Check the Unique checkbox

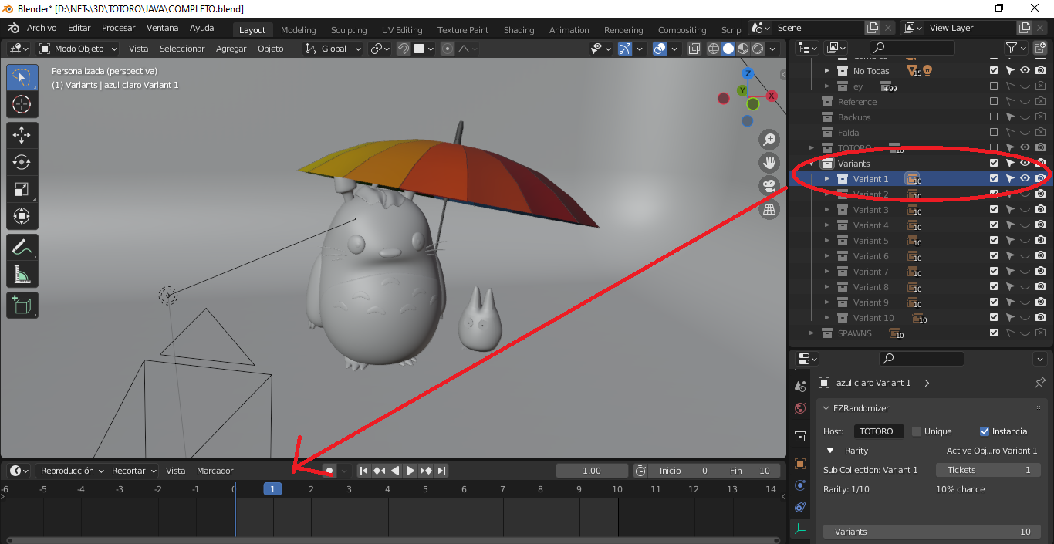(x=917, y=431)
